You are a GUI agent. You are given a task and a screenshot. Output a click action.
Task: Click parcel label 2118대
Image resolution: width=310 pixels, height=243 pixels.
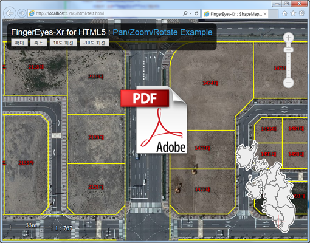point(36,67)
